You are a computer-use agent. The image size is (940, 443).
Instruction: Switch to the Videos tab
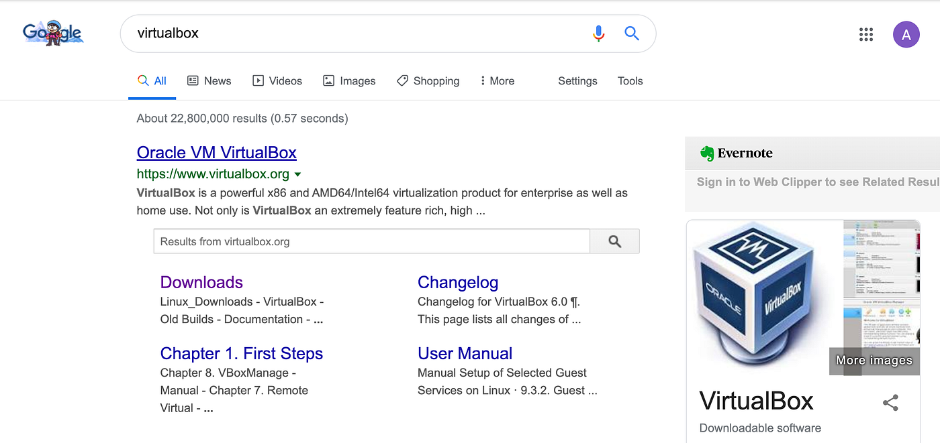tap(277, 81)
